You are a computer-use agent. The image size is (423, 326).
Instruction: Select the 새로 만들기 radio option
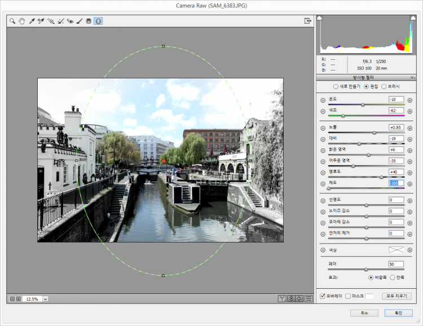[337, 86]
